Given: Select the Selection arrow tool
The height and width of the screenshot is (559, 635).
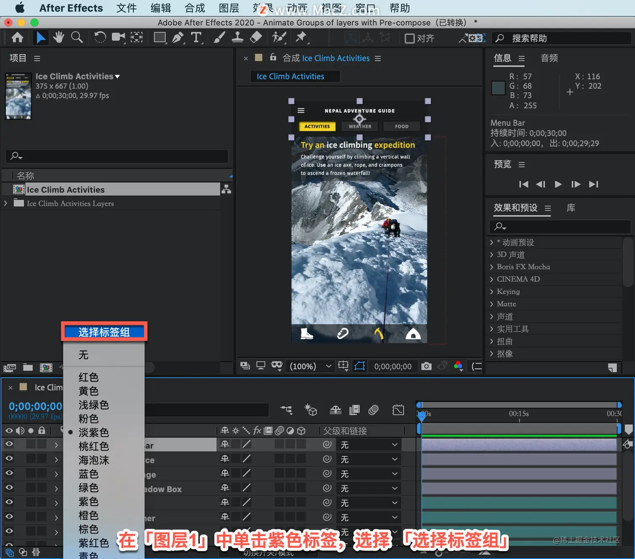Looking at the screenshot, I should pos(41,38).
